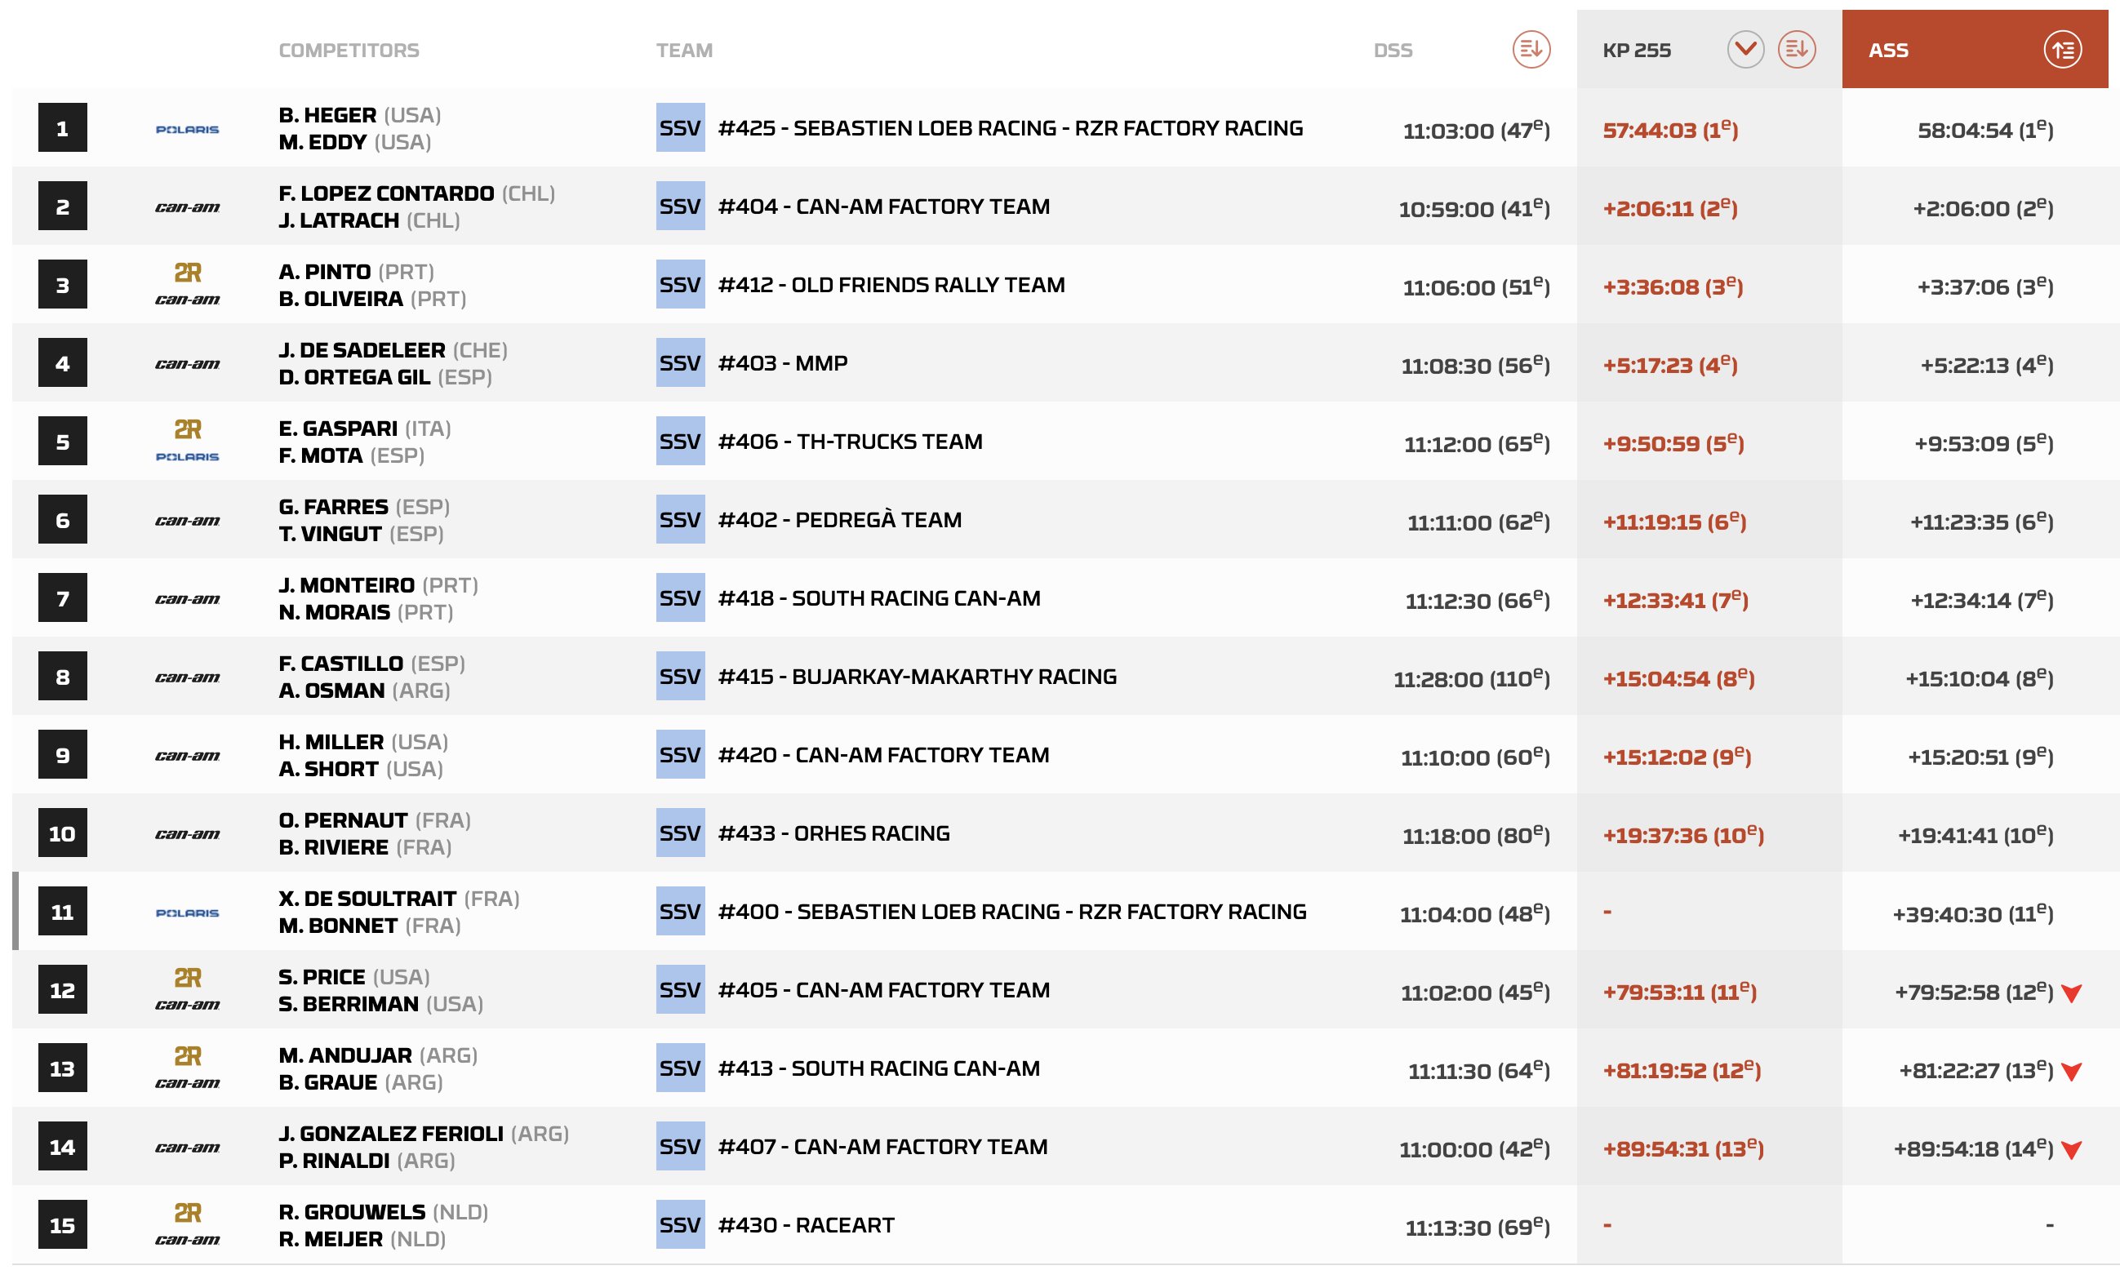Click Polaris logo beside B. Heger

click(x=187, y=129)
